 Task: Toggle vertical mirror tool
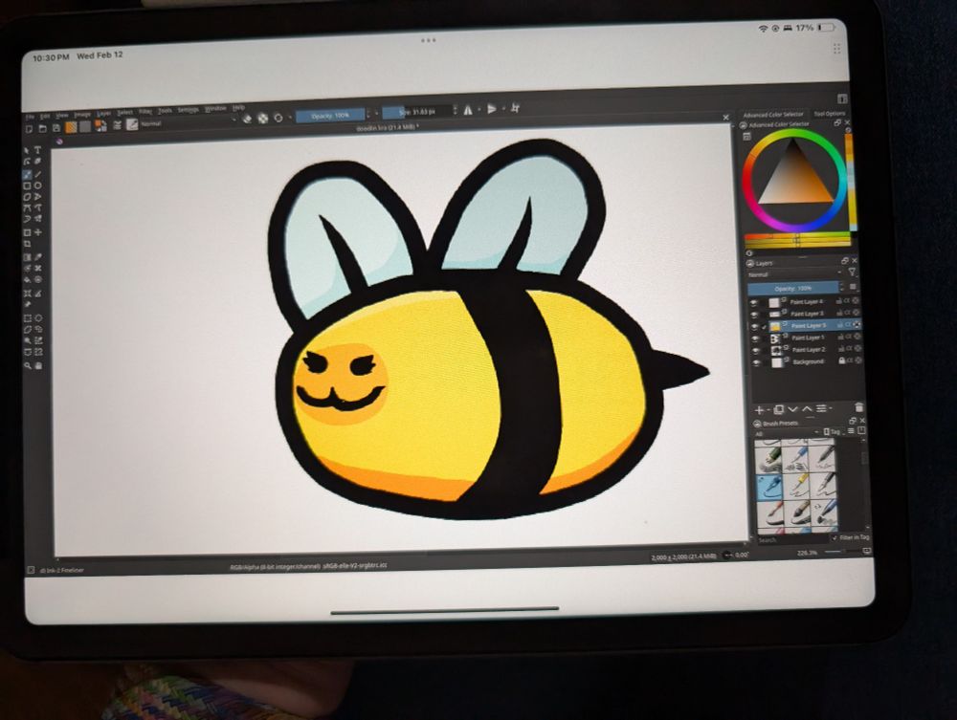point(492,109)
